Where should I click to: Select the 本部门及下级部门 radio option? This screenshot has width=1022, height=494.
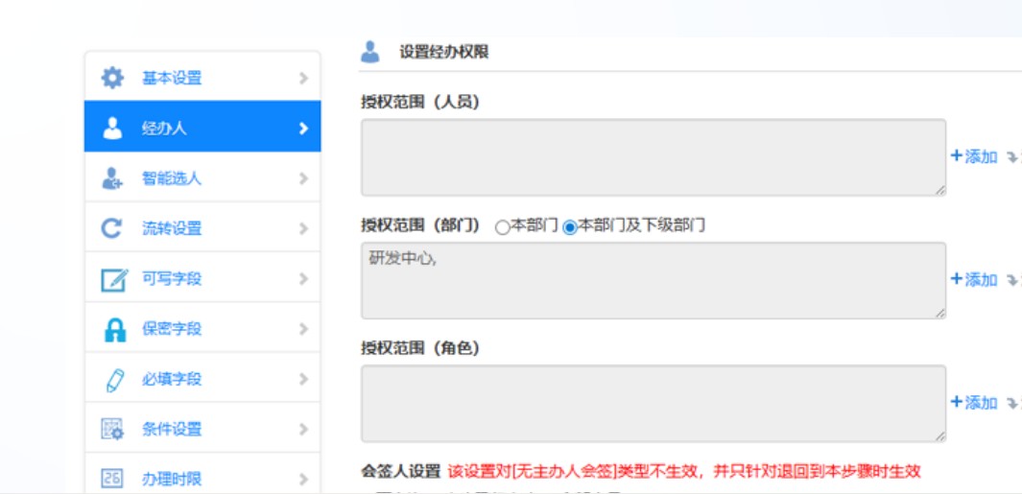click(x=570, y=227)
